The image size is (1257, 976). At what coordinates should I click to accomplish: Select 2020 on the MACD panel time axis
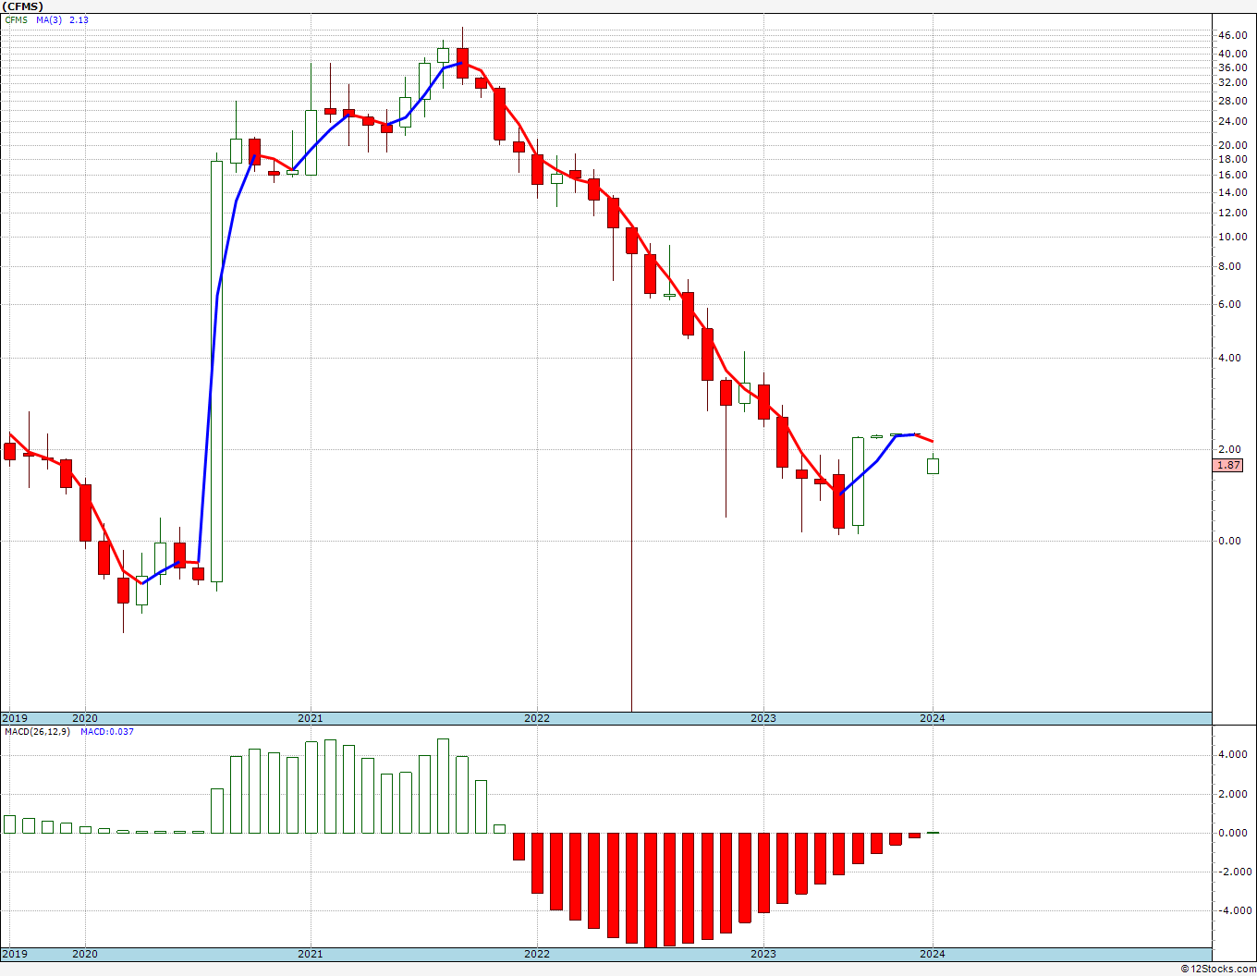(x=85, y=954)
